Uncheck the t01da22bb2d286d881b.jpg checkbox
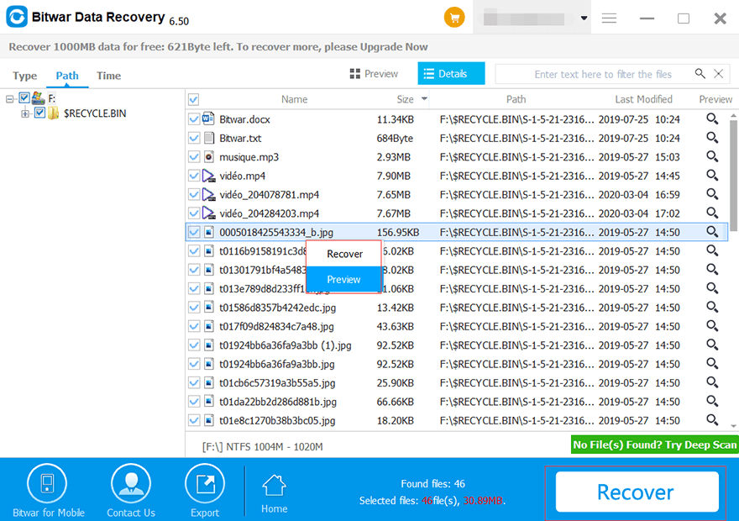739x521 pixels. pos(194,402)
